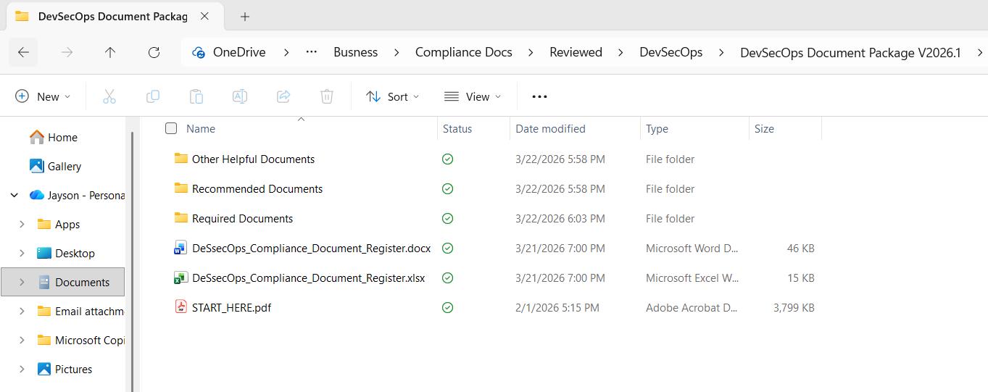
Task: Click the Delete trash icon
Action: (327, 96)
